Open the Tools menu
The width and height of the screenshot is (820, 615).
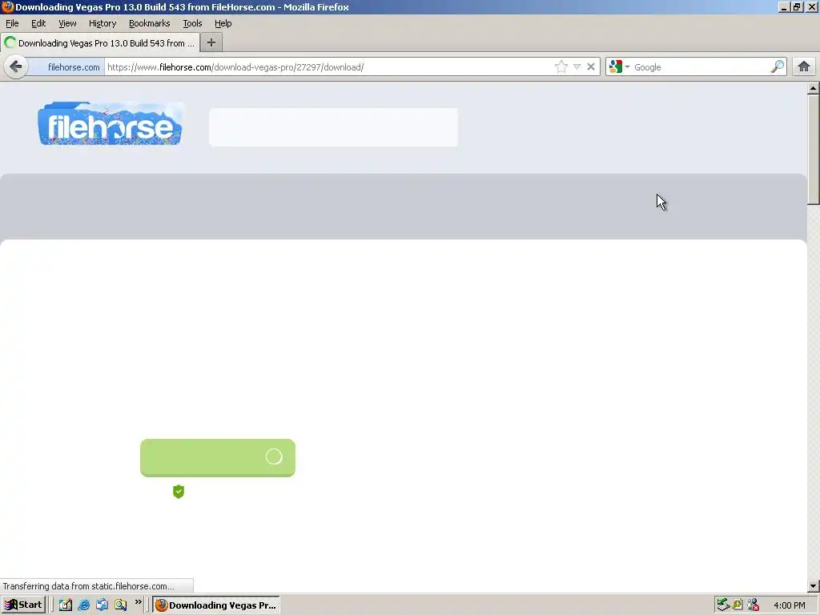pyautogui.click(x=192, y=23)
